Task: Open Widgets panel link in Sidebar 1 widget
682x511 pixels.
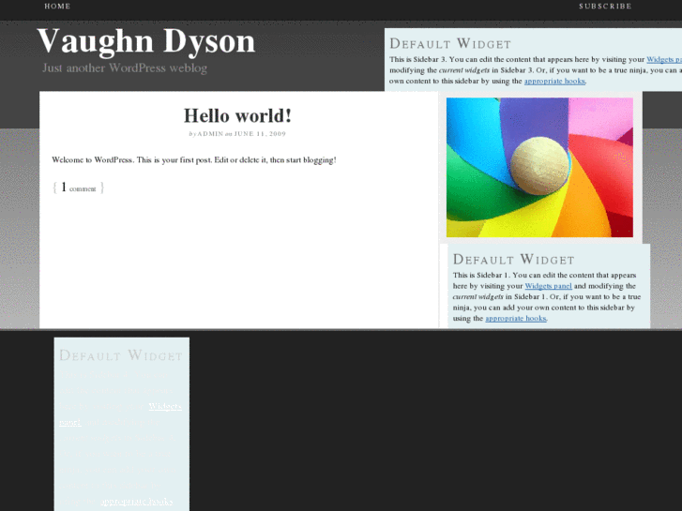Action: click(548, 286)
